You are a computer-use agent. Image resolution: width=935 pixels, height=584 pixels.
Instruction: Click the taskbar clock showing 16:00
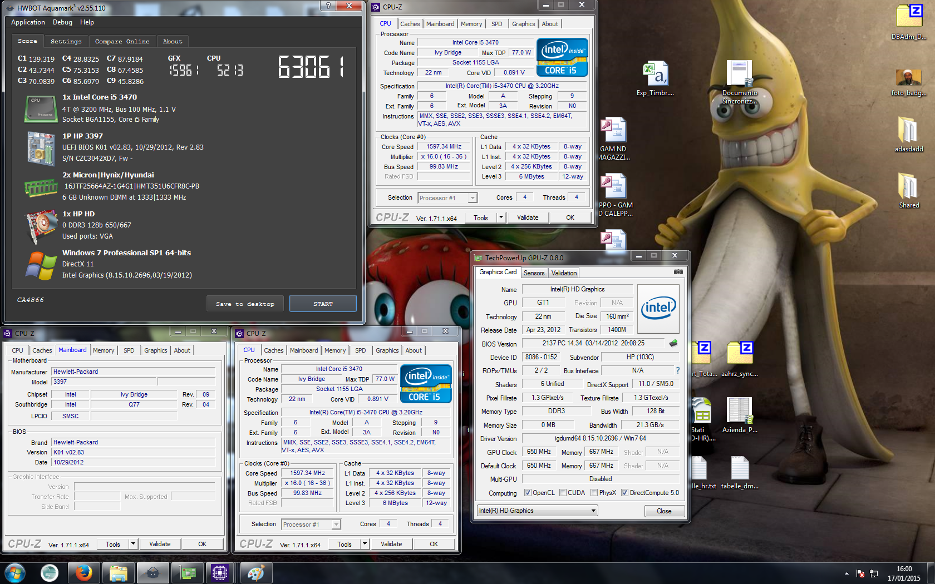904,573
